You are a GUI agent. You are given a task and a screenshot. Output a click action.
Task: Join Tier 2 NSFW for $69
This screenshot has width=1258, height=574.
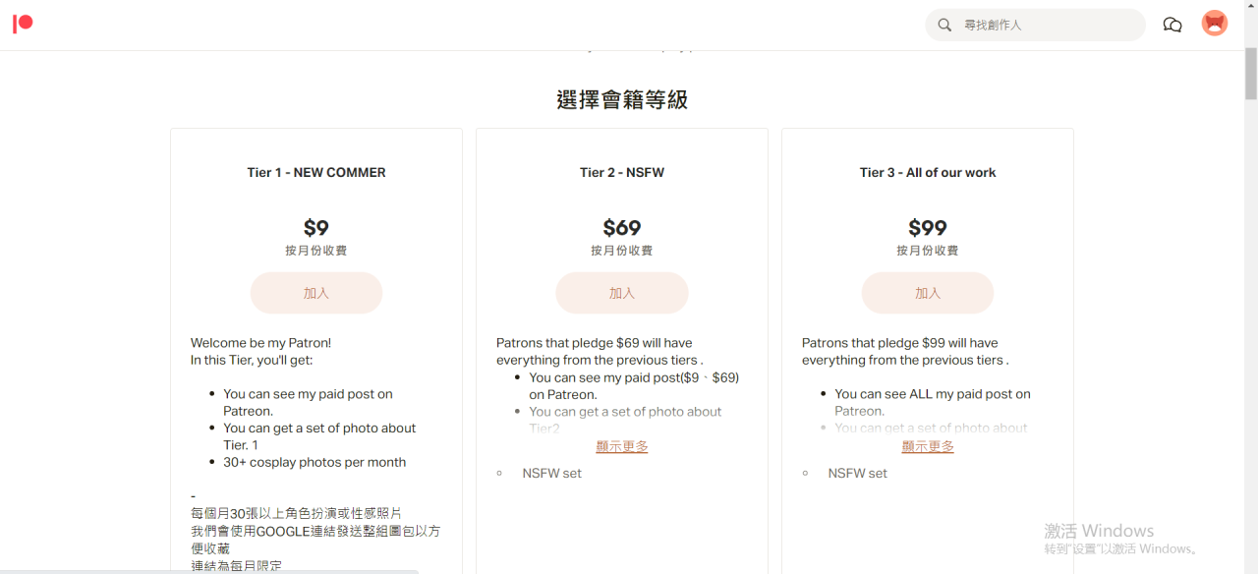coord(621,293)
